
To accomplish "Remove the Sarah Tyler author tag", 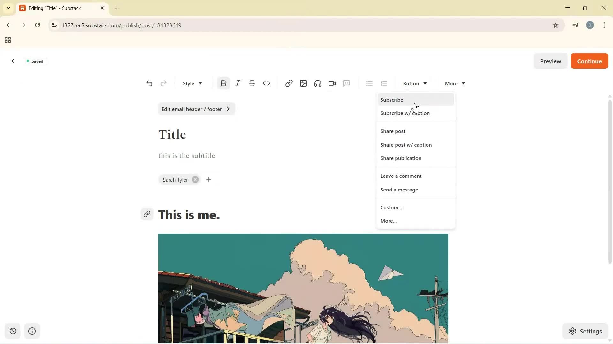I will tap(195, 179).
